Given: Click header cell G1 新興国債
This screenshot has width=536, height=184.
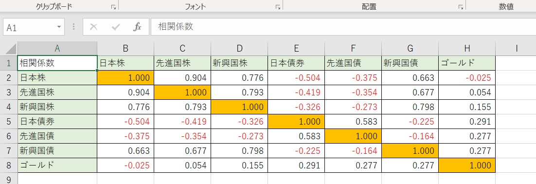Looking at the screenshot, I should [410, 63].
